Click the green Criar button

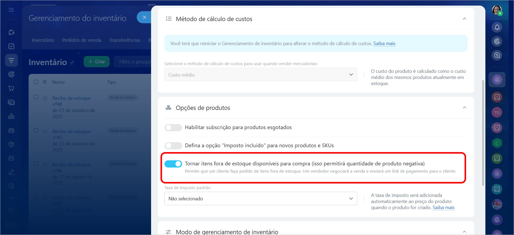point(97,62)
